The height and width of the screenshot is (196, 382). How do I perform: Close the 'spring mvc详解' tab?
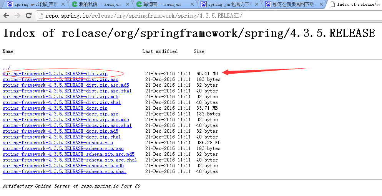pyautogui.click(x=63, y=4)
